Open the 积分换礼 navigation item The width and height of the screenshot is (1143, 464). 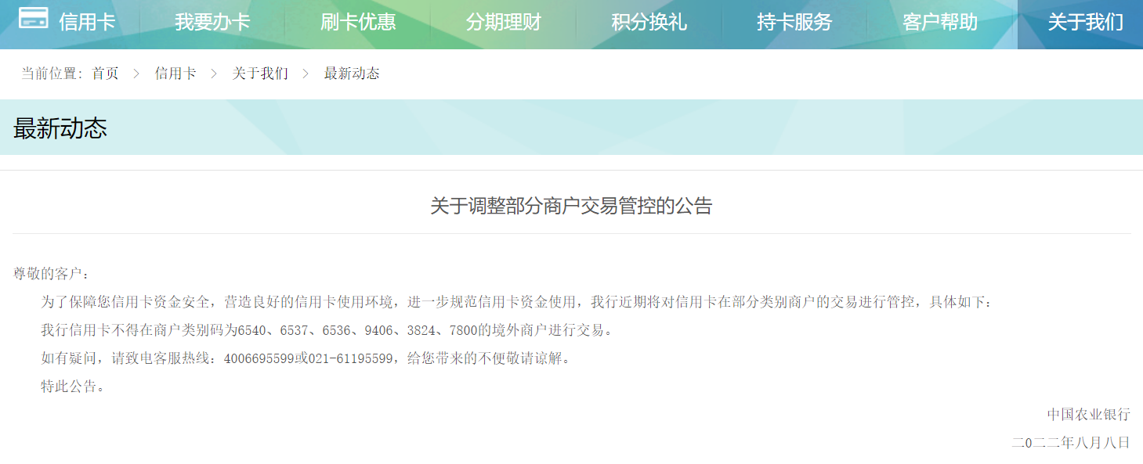click(x=649, y=22)
